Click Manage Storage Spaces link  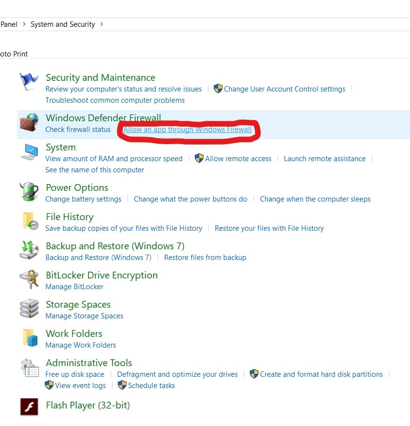coord(84,316)
